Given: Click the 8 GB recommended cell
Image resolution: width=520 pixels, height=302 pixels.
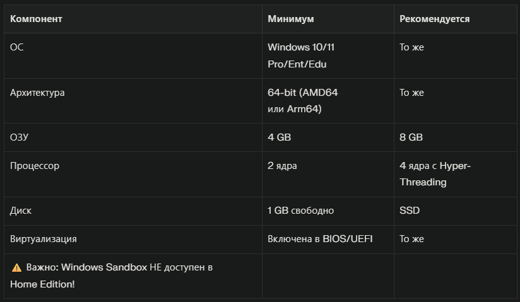Looking at the screenshot, I should (411, 137).
